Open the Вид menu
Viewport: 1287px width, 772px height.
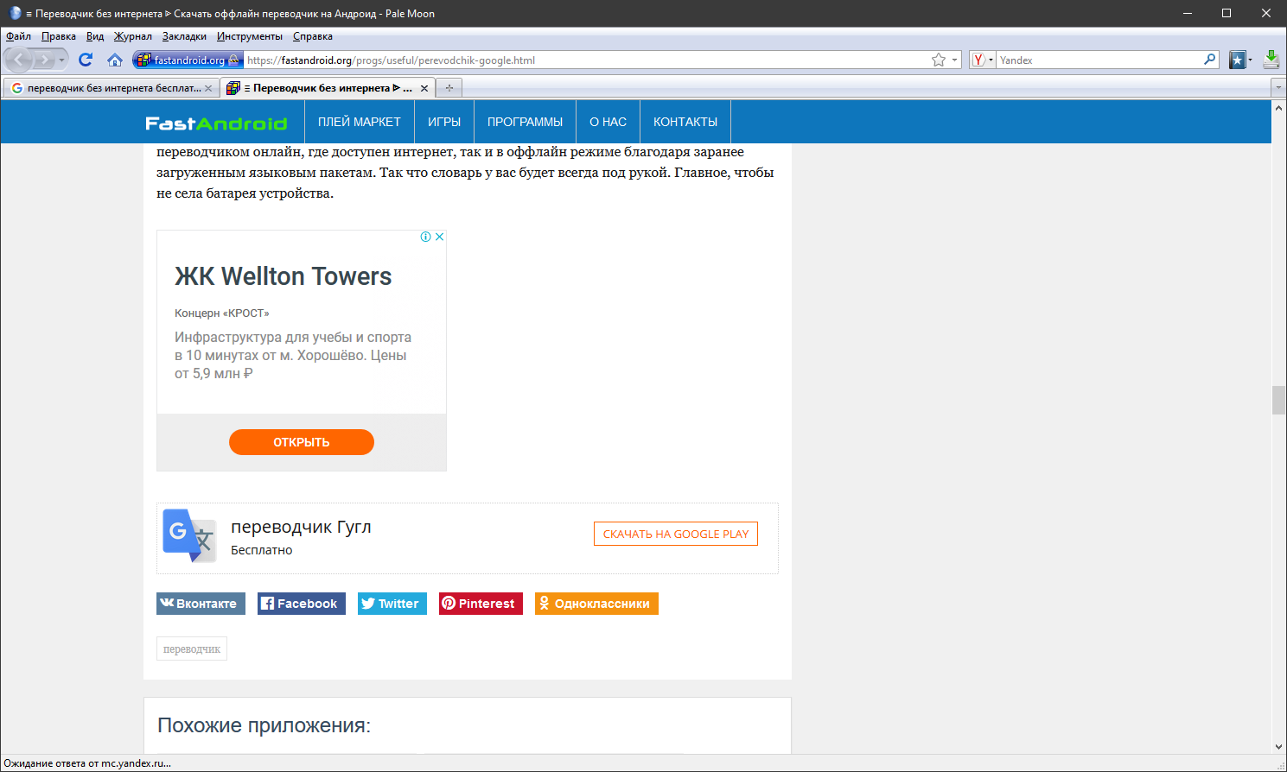click(x=95, y=36)
